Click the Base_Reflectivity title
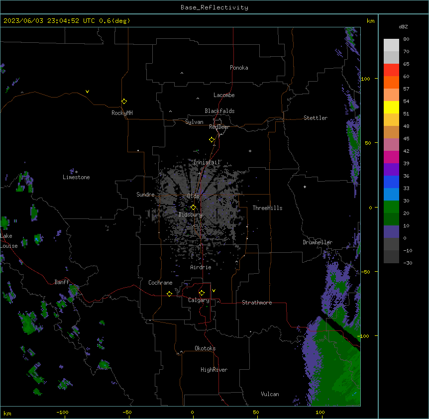Screen dimensions: 429x419 pyautogui.click(x=214, y=7)
